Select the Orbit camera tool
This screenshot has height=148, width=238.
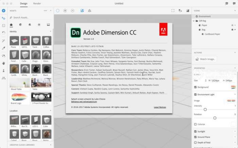(3, 56)
